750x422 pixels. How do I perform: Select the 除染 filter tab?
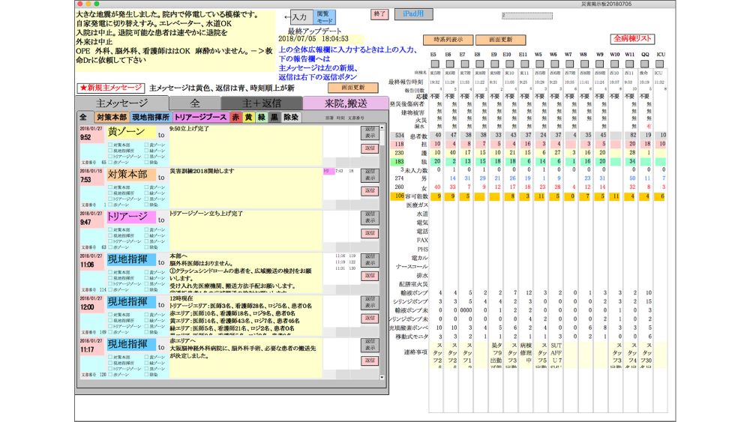[x=291, y=117]
